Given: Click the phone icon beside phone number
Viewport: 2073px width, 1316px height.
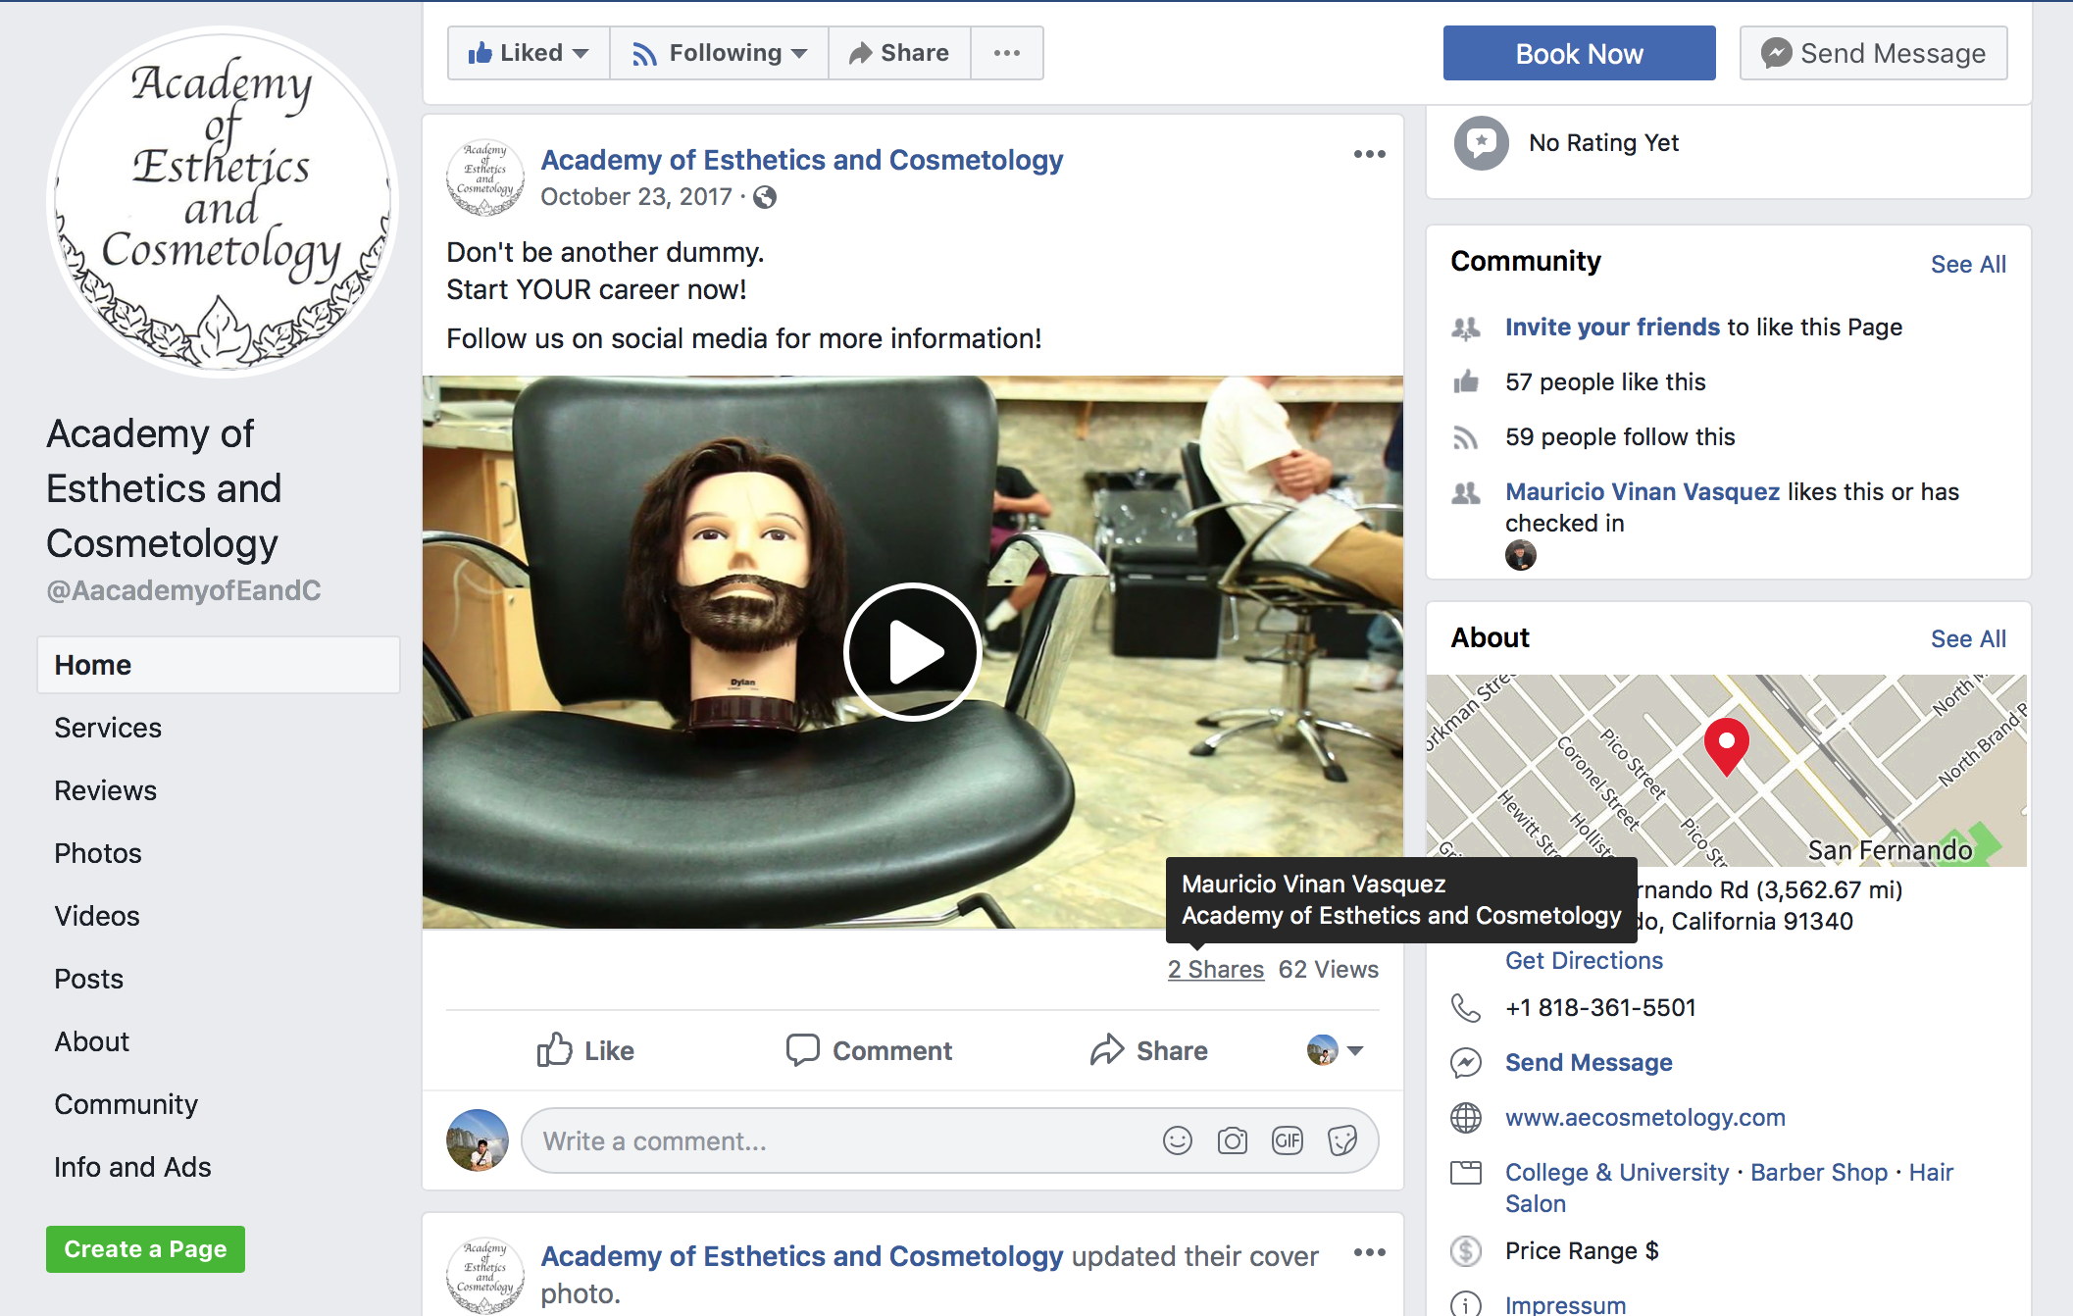Looking at the screenshot, I should click(1465, 1008).
